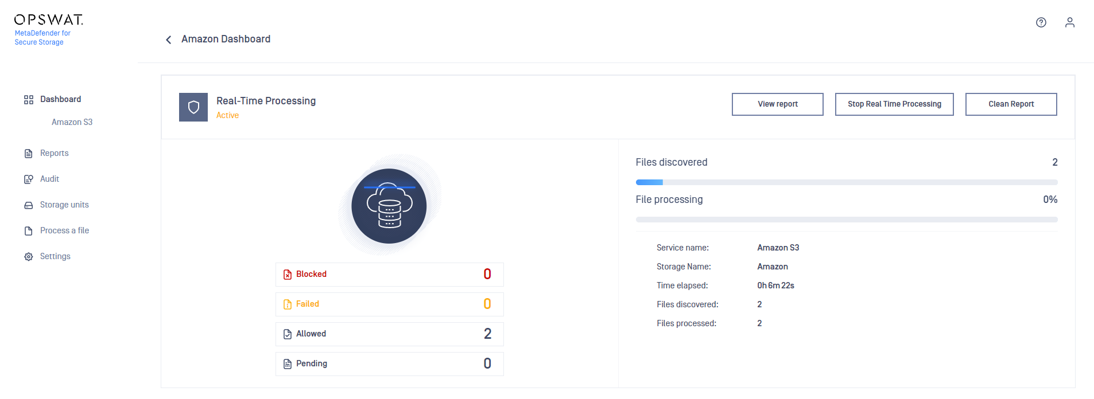Click the OPSWAT logo

(x=49, y=20)
